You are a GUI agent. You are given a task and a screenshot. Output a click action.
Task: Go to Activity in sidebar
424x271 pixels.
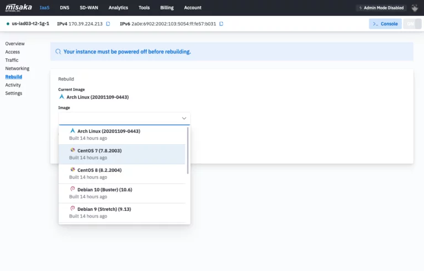tap(13, 85)
